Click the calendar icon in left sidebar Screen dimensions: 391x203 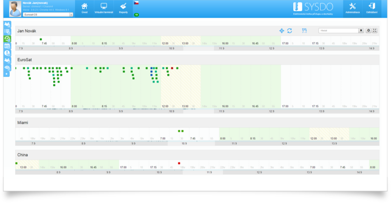pyautogui.click(x=7, y=45)
